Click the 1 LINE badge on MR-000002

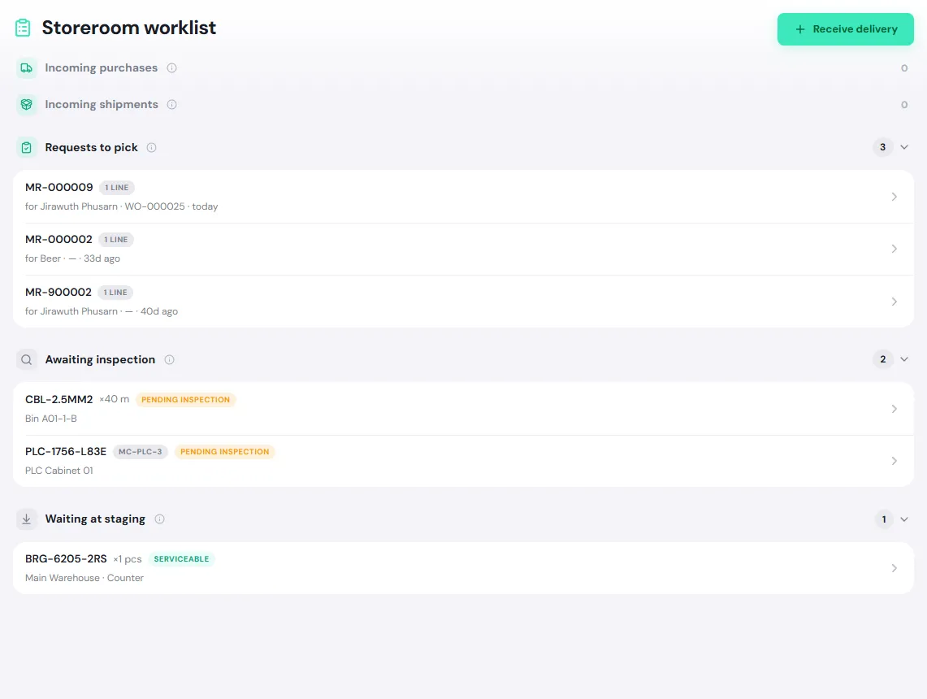click(116, 240)
